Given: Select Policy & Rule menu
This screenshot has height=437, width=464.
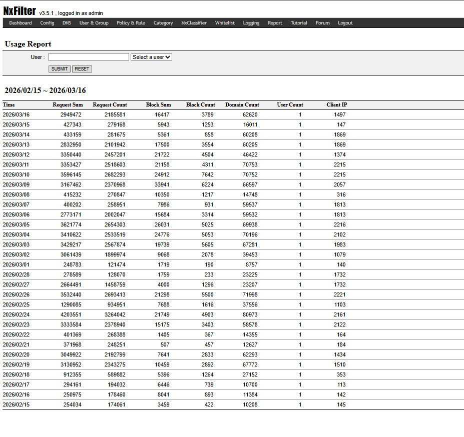Looking at the screenshot, I should [131, 23].
